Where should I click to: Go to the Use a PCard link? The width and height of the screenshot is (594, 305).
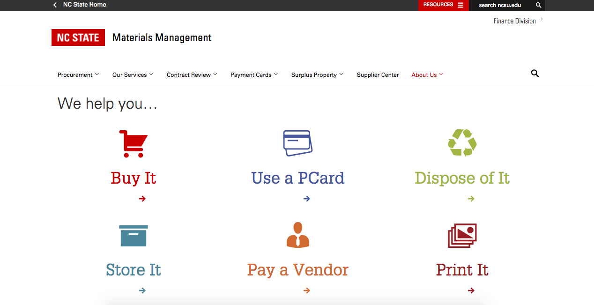click(298, 178)
